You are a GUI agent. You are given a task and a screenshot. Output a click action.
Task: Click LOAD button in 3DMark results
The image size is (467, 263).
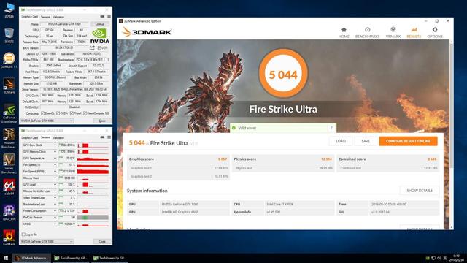(x=341, y=141)
